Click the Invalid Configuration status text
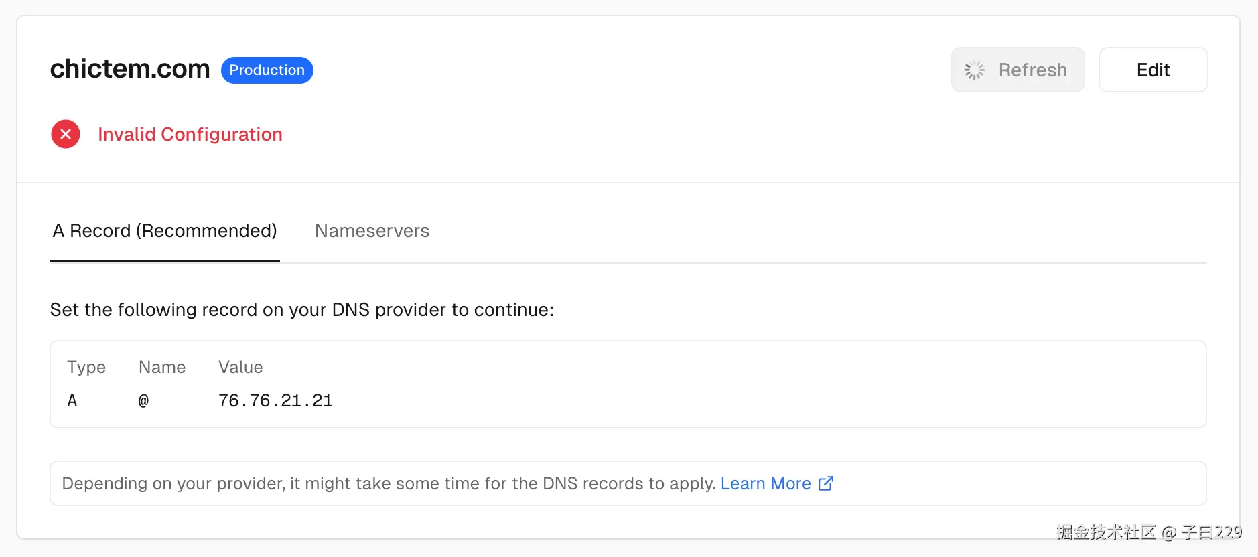 (190, 135)
